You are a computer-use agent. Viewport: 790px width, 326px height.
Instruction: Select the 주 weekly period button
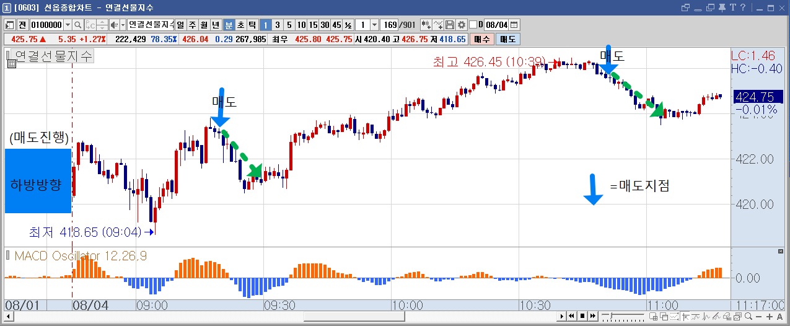pos(192,25)
